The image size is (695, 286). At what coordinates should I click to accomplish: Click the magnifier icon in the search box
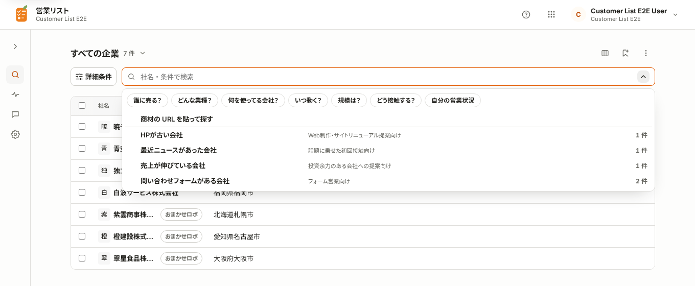pos(131,77)
